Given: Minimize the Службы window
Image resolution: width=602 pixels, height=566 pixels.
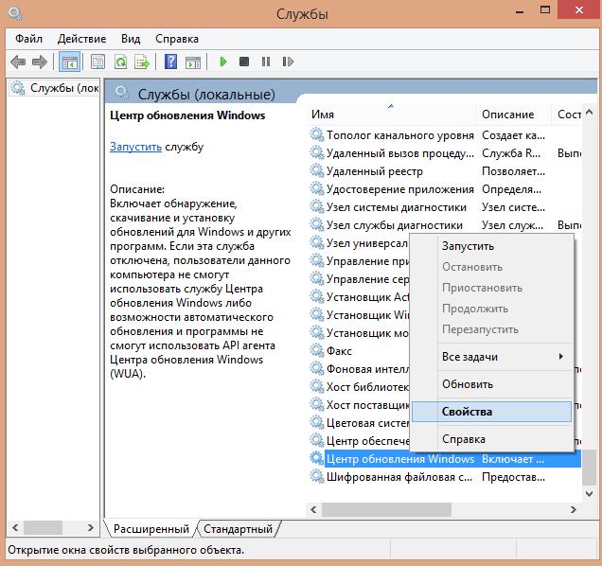Looking at the screenshot, I should click(520, 11).
